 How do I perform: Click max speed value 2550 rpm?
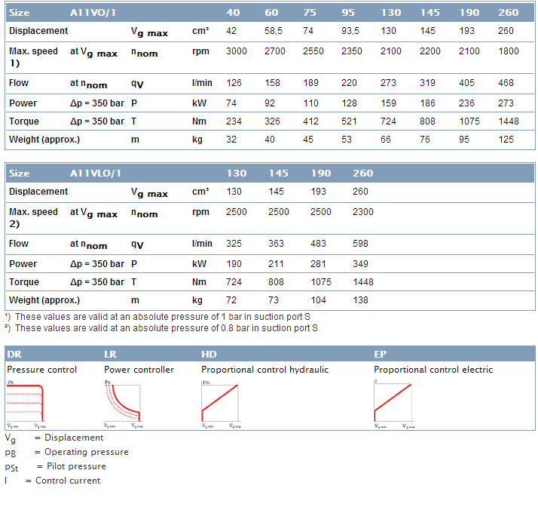tap(313, 51)
